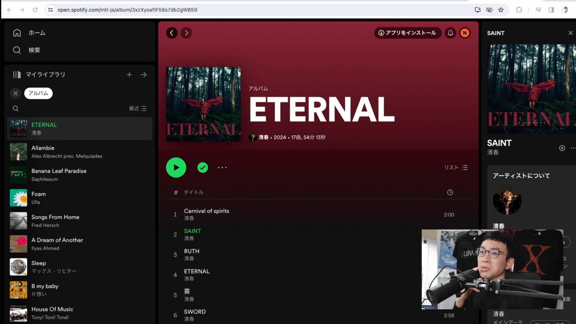View site information icon in address bar
The height and width of the screenshot is (324, 576).
coord(50,10)
